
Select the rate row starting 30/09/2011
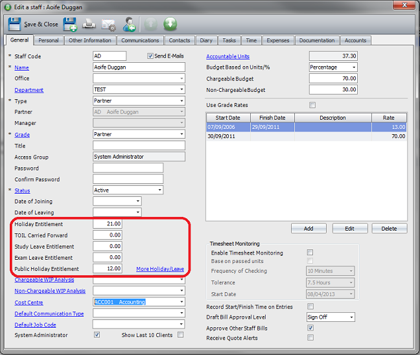tap(306, 137)
